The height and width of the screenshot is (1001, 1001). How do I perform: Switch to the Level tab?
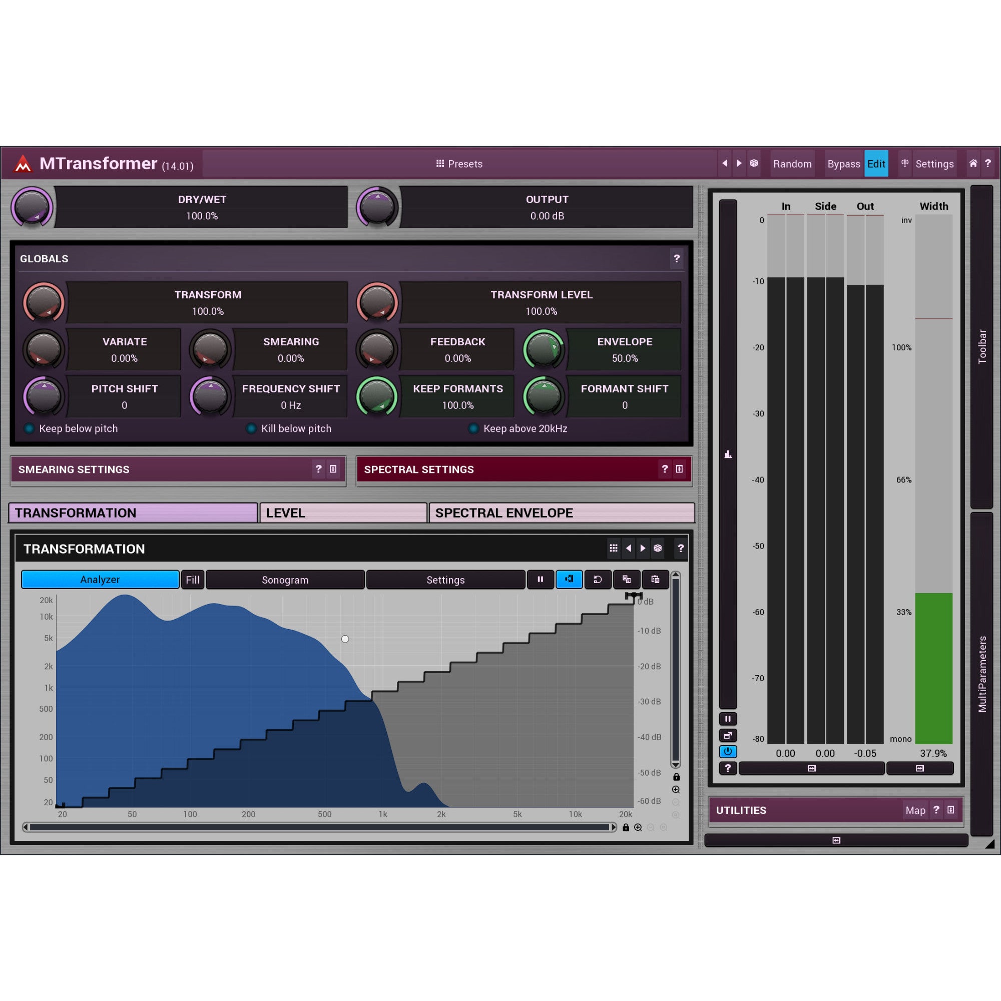coord(343,513)
